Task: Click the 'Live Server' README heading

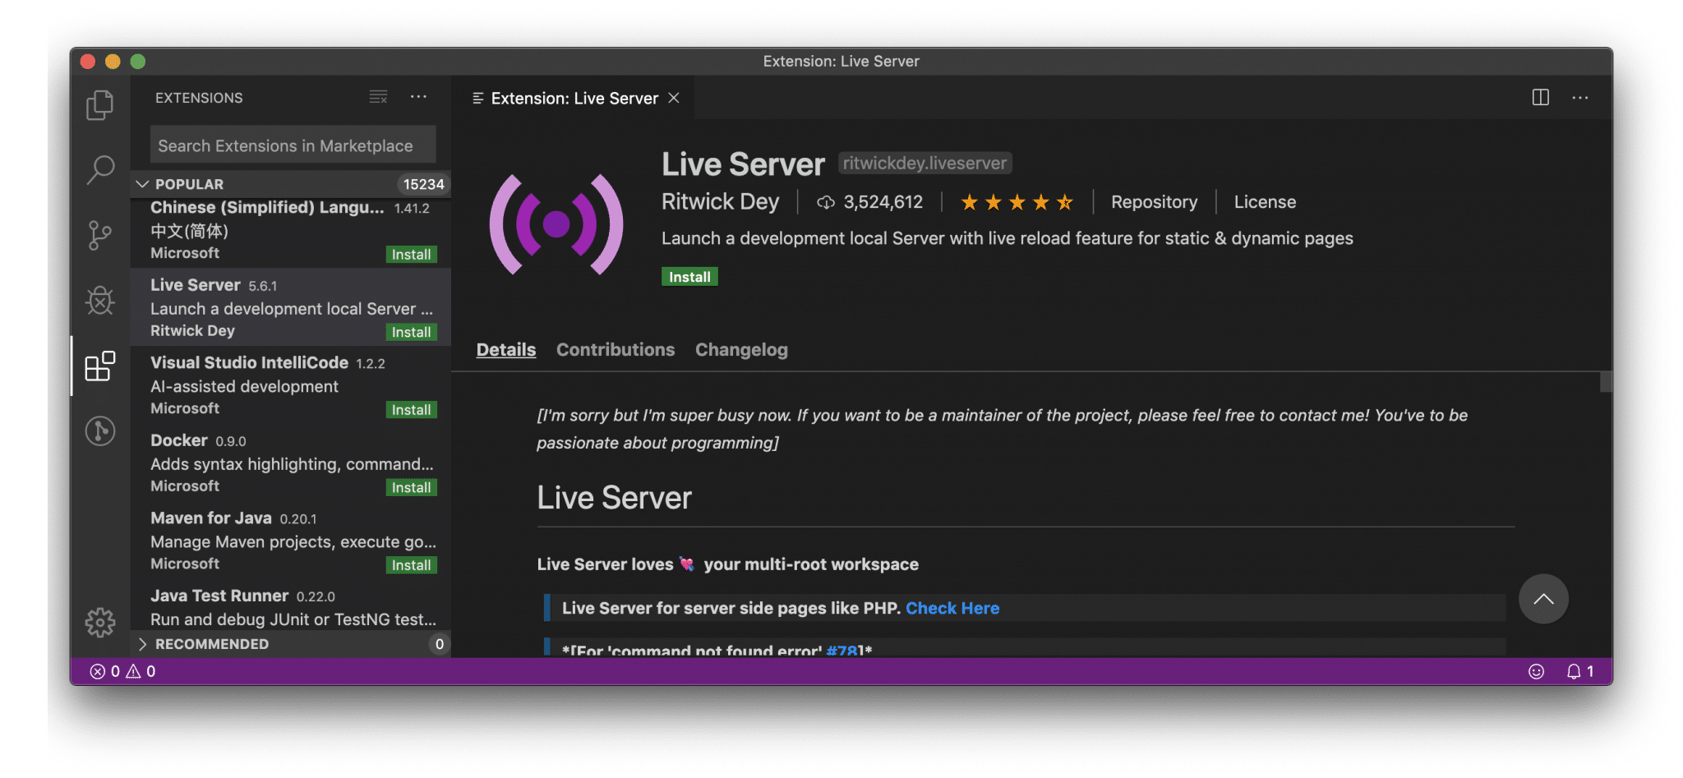Action: 614,498
